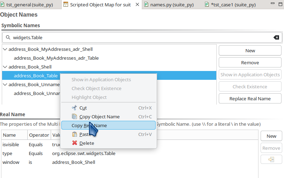Click org.eclipse.swt.widgets.Table value cell
The image size is (284, 178).
(84, 154)
